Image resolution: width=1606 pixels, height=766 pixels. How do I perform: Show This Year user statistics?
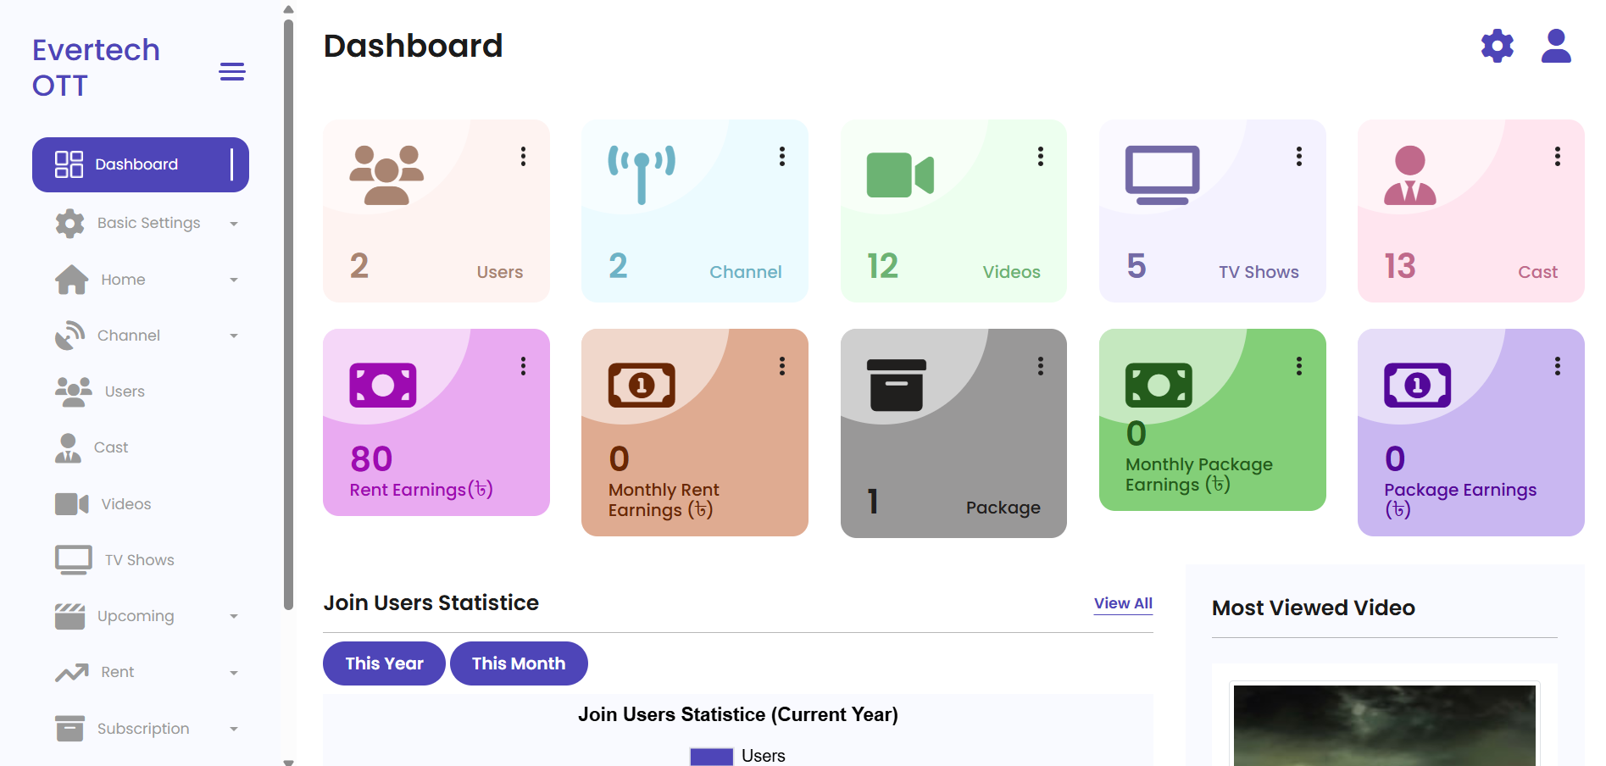pos(384,663)
